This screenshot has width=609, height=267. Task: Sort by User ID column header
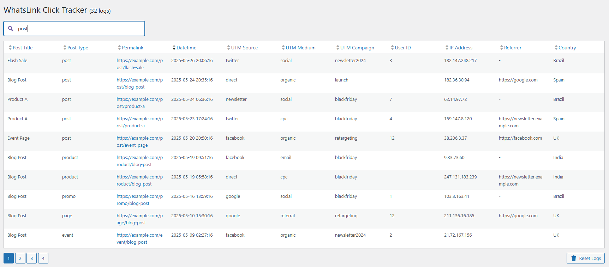401,48
